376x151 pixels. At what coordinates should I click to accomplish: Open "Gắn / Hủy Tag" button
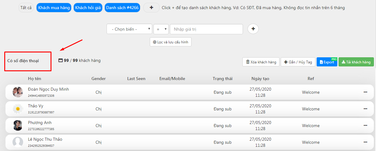pyautogui.click(x=298, y=62)
